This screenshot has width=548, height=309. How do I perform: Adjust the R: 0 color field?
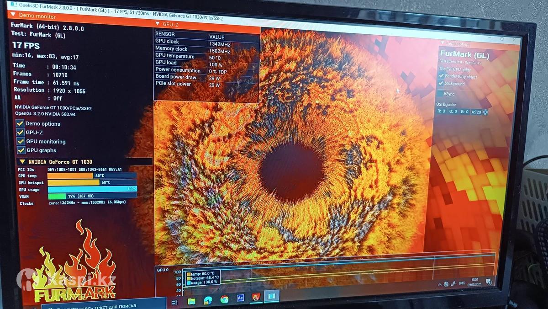click(441, 111)
